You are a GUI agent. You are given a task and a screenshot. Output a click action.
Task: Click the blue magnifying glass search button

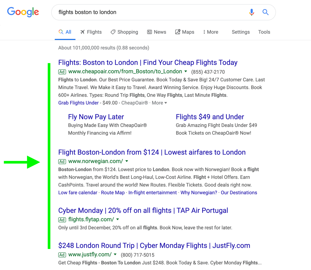click(x=266, y=12)
